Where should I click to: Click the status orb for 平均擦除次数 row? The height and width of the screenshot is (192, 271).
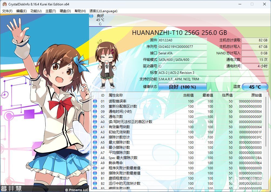point(95,153)
